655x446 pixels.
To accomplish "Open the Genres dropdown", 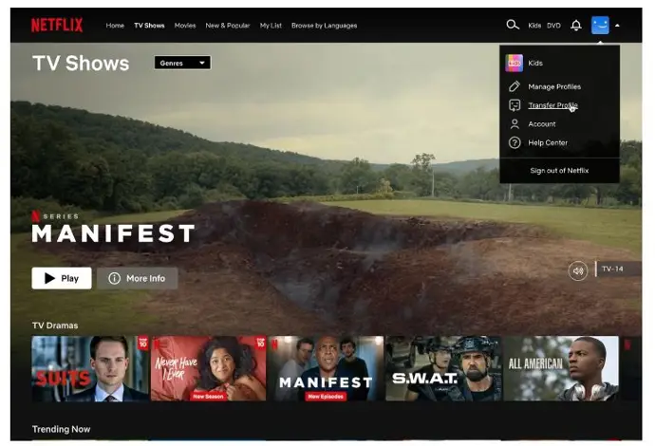I will 182,63.
